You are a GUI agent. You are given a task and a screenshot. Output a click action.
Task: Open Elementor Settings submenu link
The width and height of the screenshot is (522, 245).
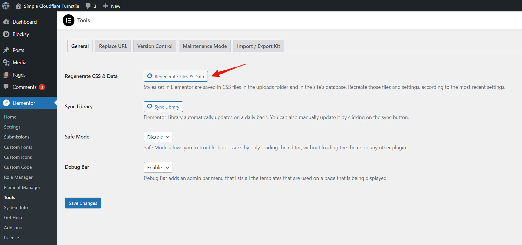click(12, 127)
